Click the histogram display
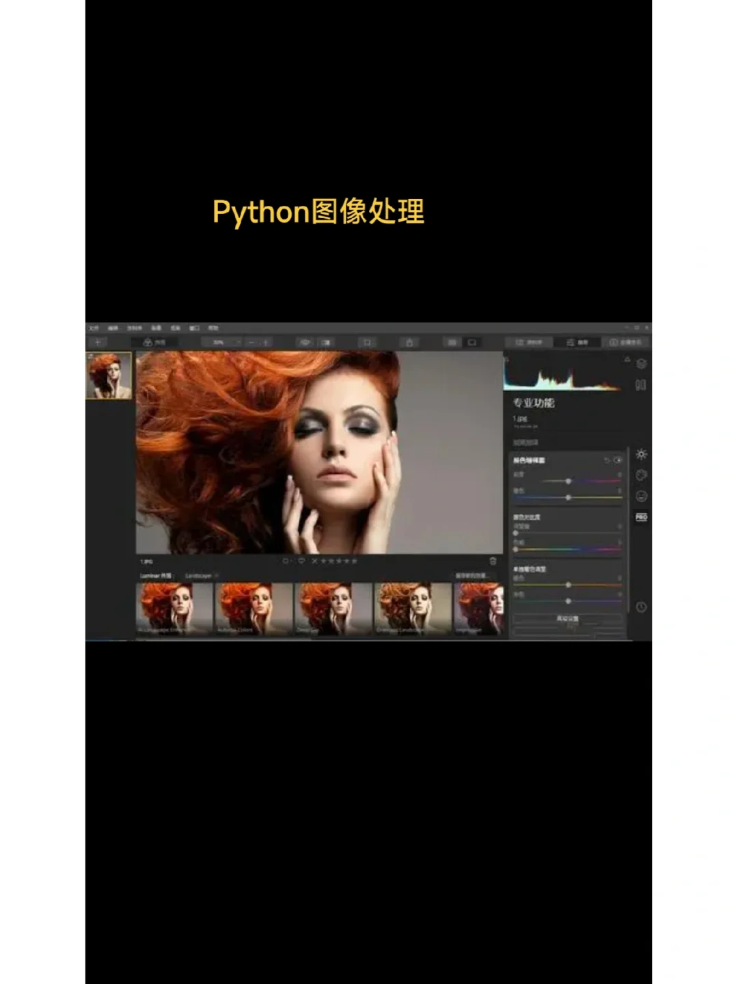Viewport: 738px width, 984px height. click(x=562, y=373)
